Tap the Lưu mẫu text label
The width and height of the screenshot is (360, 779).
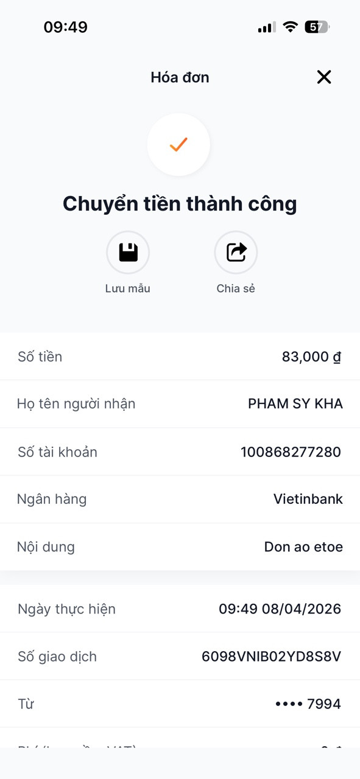coord(128,288)
